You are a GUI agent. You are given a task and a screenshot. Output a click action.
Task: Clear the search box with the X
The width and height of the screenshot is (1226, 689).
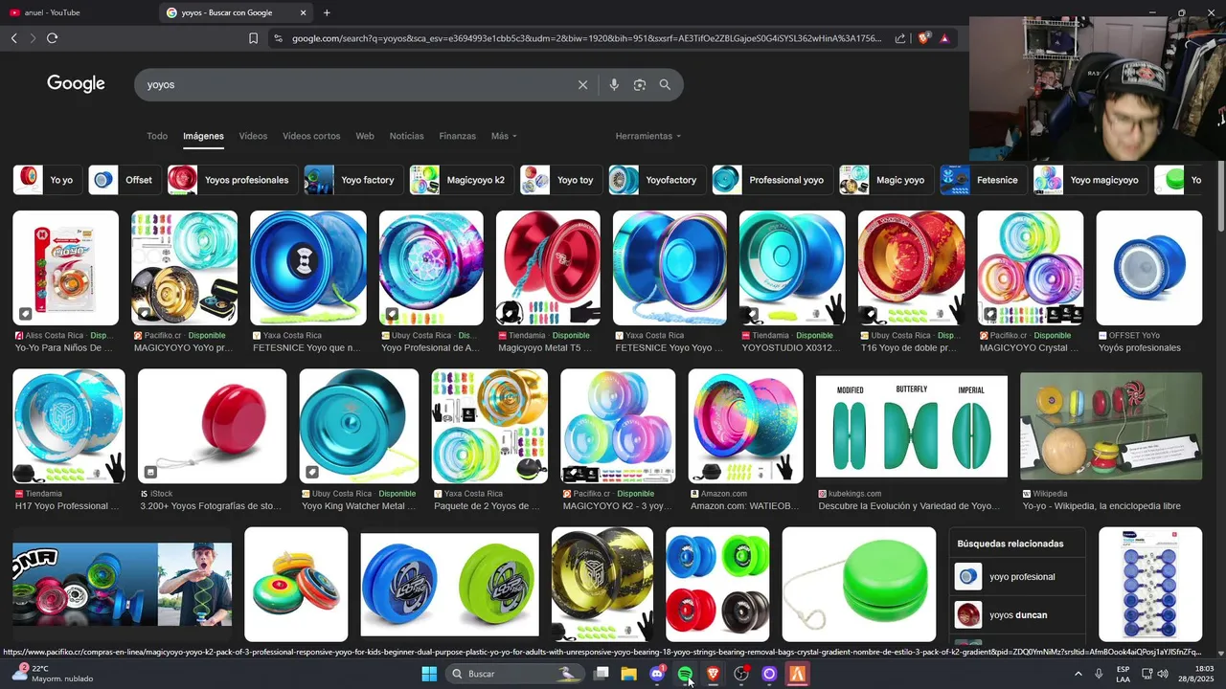pyautogui.click(x=582, y=84)
